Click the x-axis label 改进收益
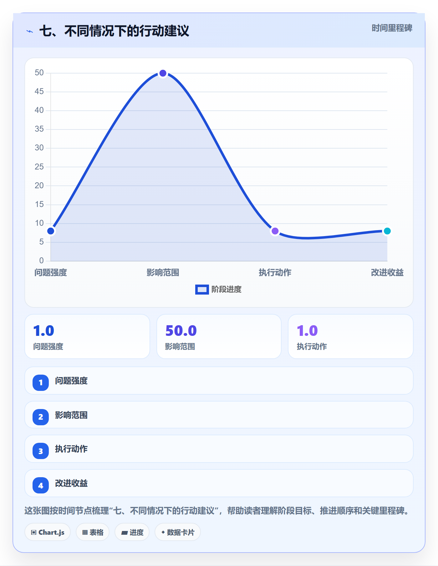This screenshot has width=438, height=566. click(387, 273)
